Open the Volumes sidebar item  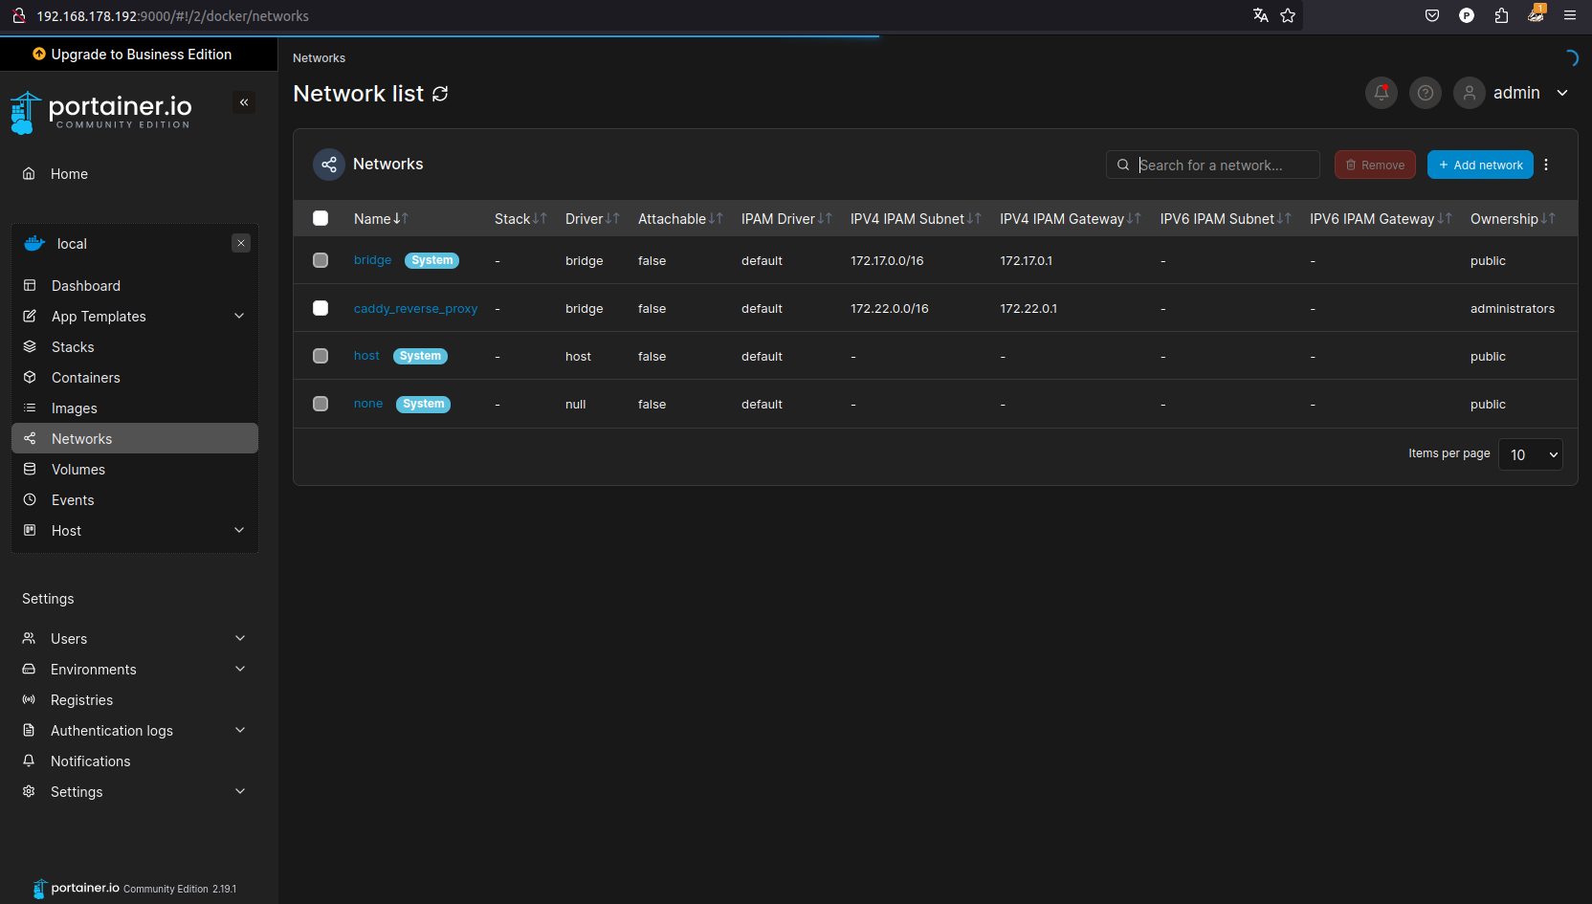[x=78, y=470]
